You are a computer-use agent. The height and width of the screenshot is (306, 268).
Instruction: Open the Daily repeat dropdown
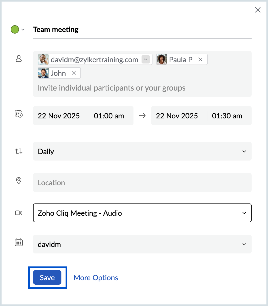coord(244,151)
